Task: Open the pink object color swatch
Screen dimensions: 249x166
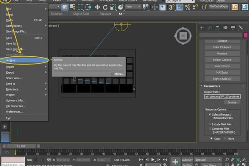Action: pos(245,35)
